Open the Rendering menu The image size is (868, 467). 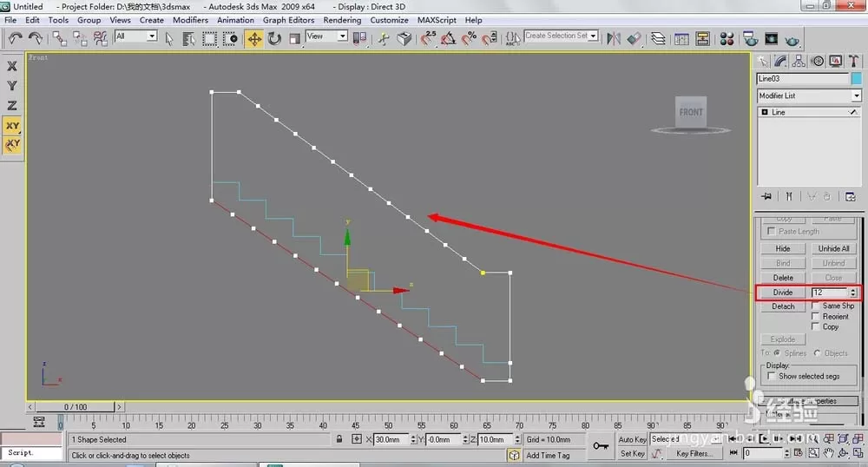click(x=342, y=20)
